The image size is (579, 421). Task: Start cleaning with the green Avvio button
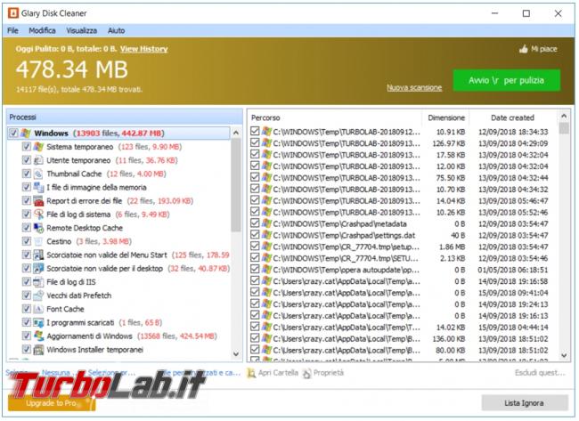point(506,80)
